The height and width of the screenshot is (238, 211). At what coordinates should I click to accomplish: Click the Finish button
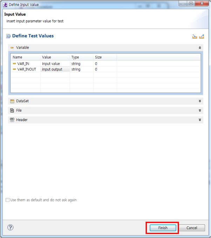[x=163, y=228]
